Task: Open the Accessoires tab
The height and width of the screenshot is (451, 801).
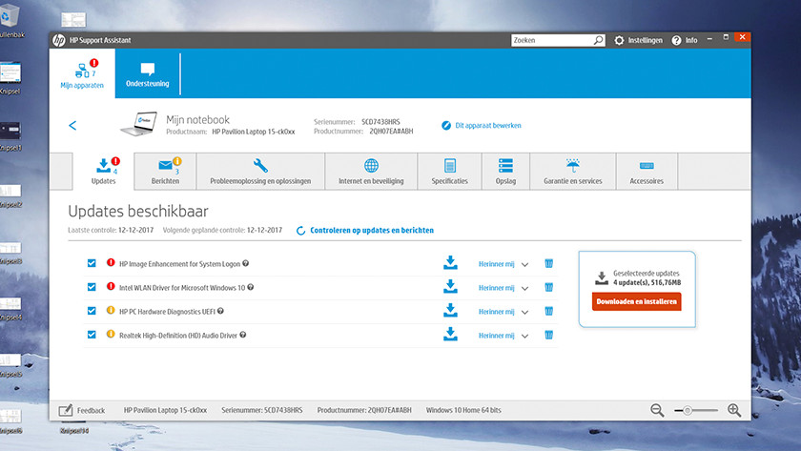Action: (x=647, y=171)
